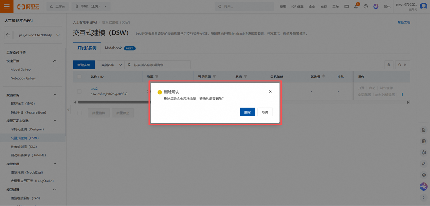Collapse the 模型部署 section
430x206 pixels.
click(55, 189)
